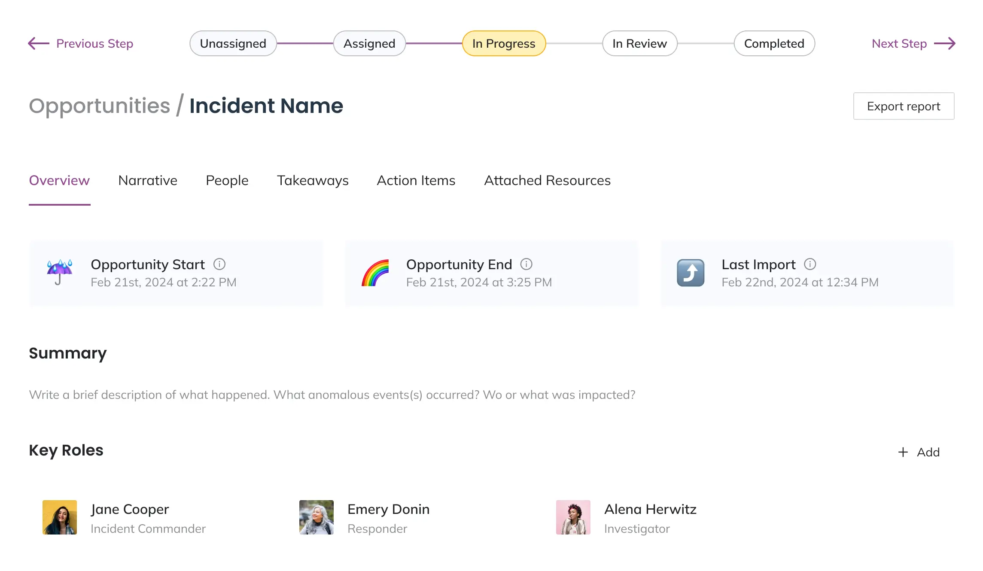Screen dimensions: 983x571
Task: Set status to In Review
Action: click(x=639, y=43)
